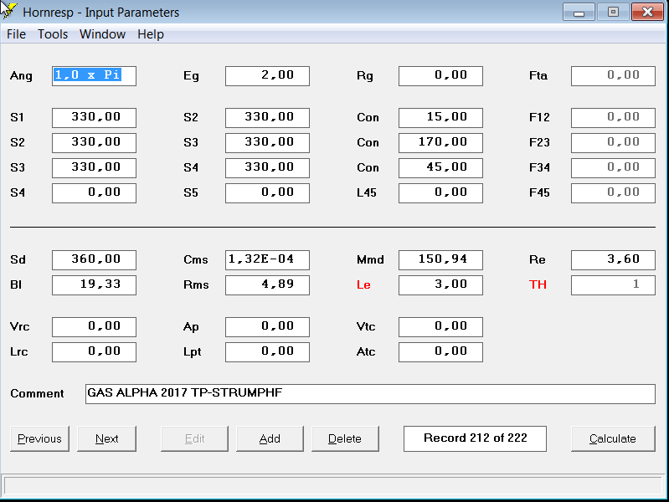Select the Vrc input field
The width and height of the screenshot is (669, 502).
click(x=94, y=327)
